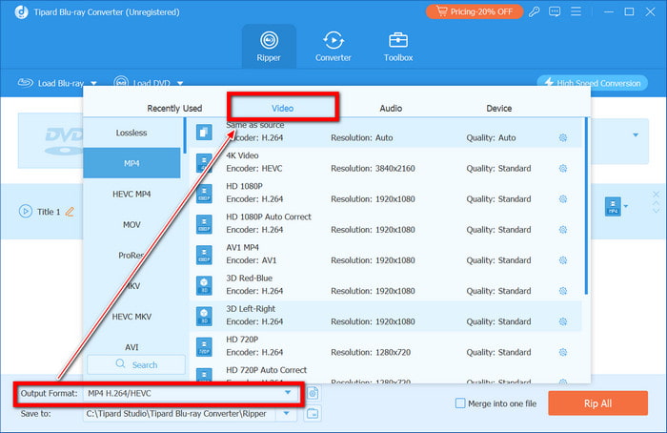The height and width of the screenshot is (433, 667).
Task: Click the 3D Red-Blue profile icon
Action: point(204,285)
